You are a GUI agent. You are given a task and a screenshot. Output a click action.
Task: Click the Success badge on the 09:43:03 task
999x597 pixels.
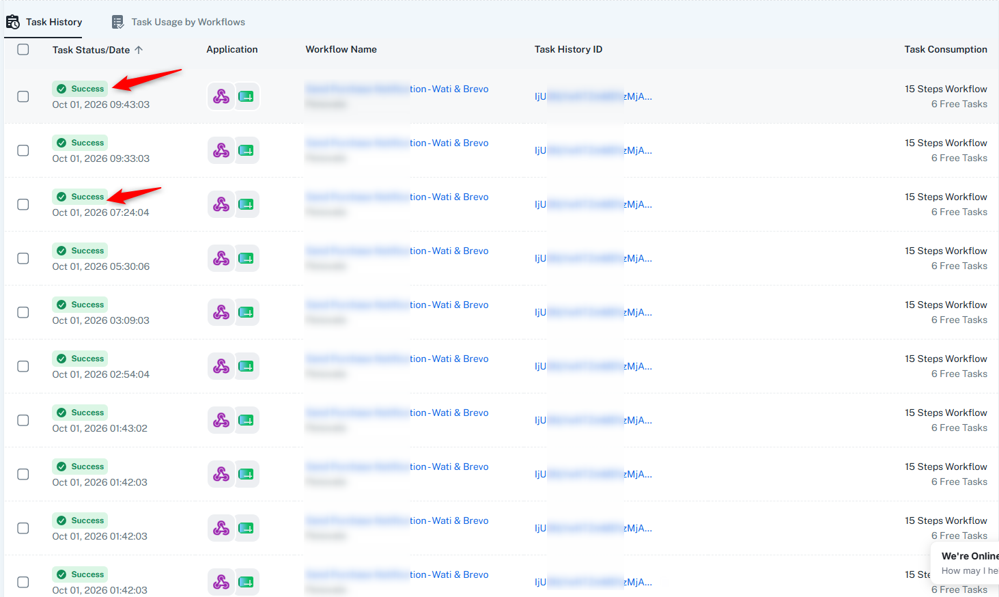click(x=80, y=89)
